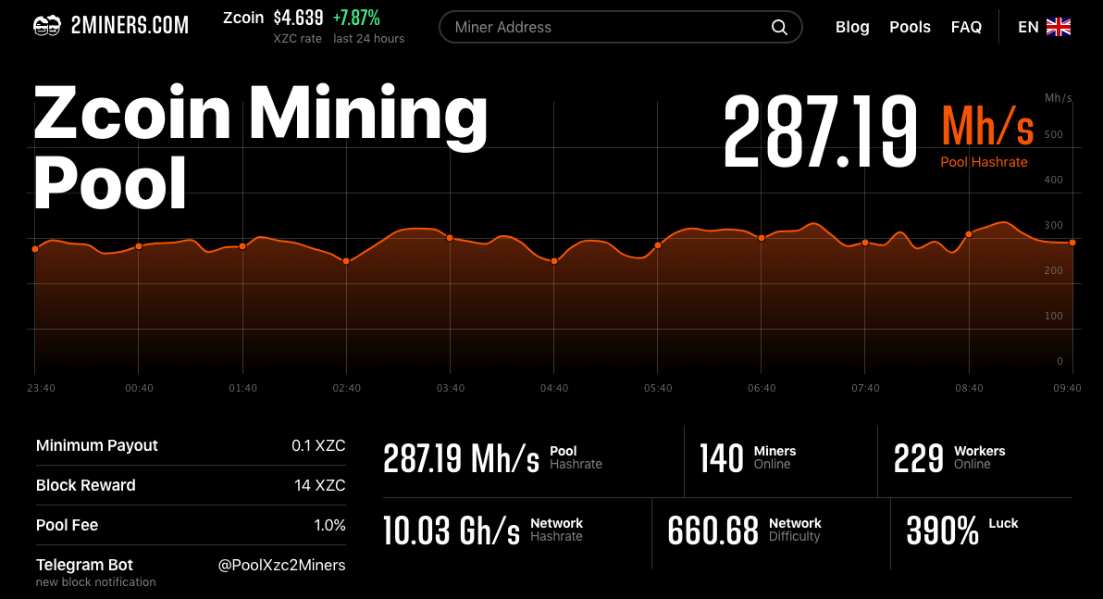The image size is (1103, 599).
Task: Click the 140 Miners Online stat
Action: 748,458
